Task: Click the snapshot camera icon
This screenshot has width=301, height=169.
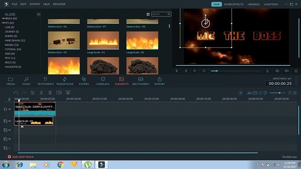Action: pyautogui.click(x=277, y=71)
